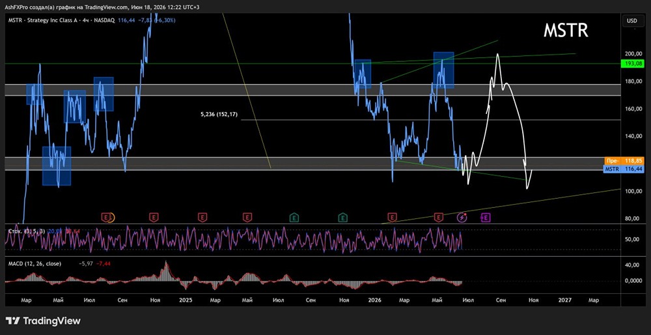Click the red MACD signal −7,44 value
Image resolution: width=651 pixels, height=335 pixels.
[103, 263]
